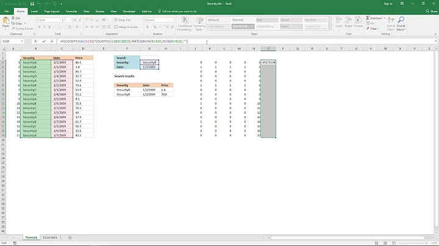Viewport: 439px width, 246px height.
Task: Confirm formula with the check mark button
Action: pyautogui.click(x=44, y=41)
